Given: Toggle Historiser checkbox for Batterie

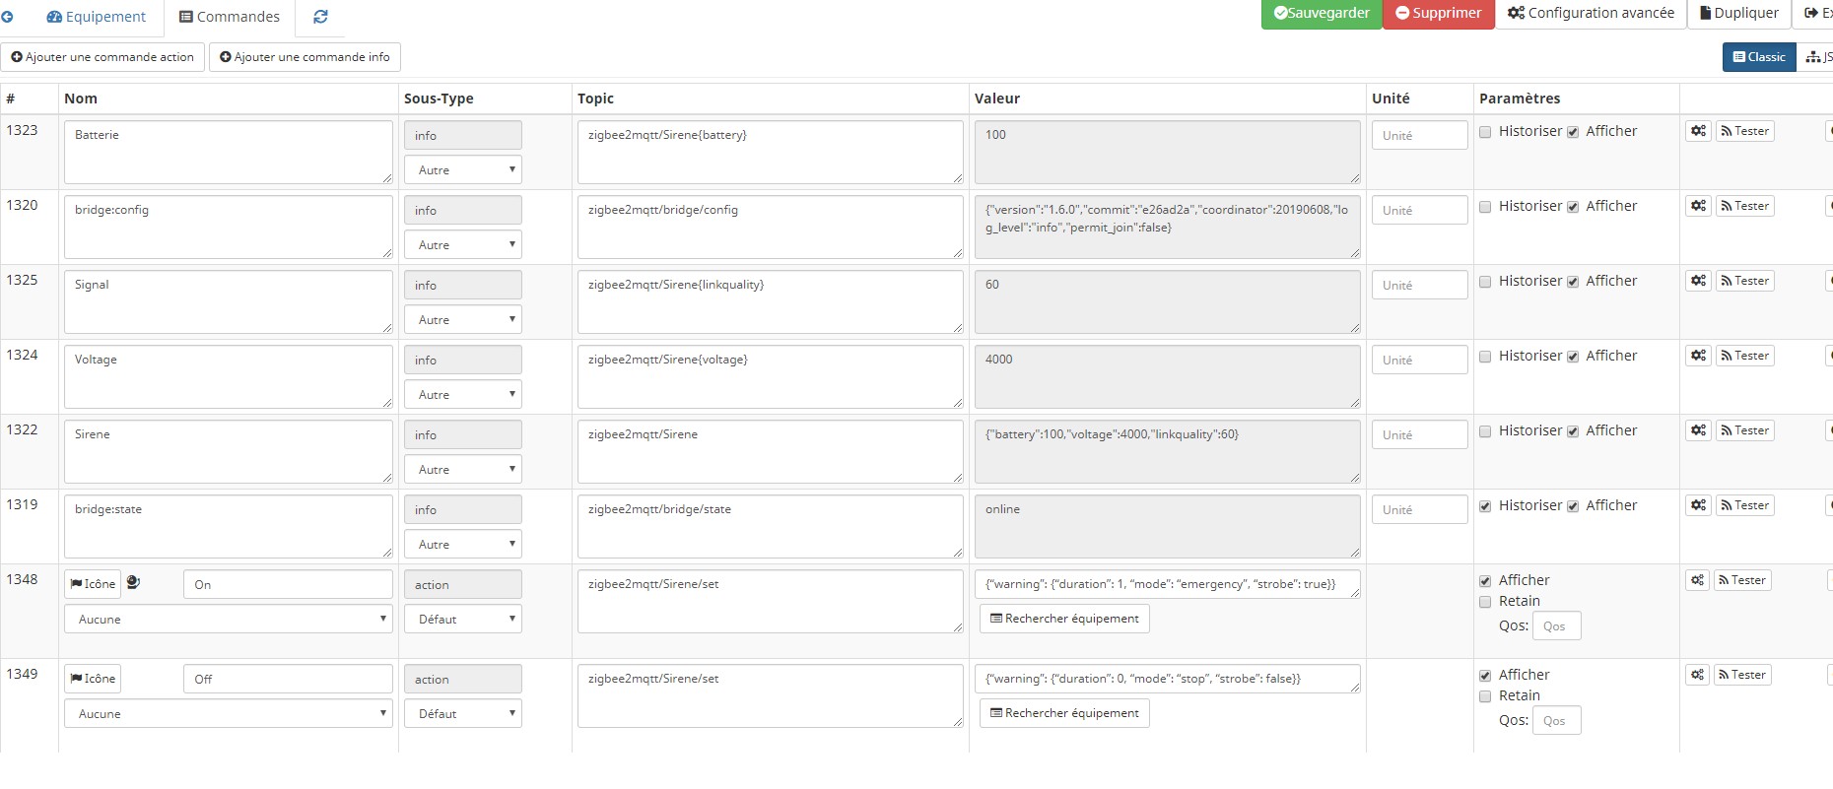Looking at the screenshot, I should coord(1485,132).
